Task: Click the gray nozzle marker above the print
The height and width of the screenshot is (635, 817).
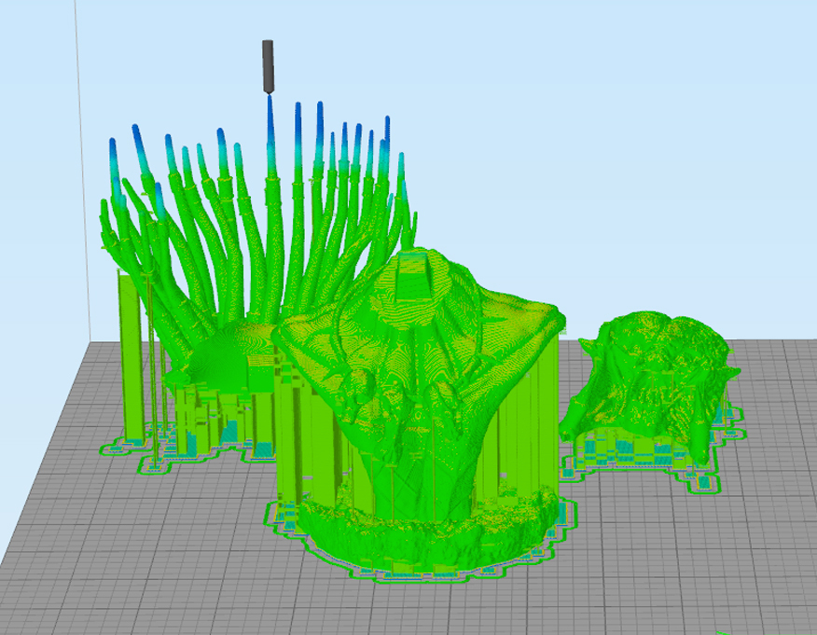Action: click(x=268, y=67)
